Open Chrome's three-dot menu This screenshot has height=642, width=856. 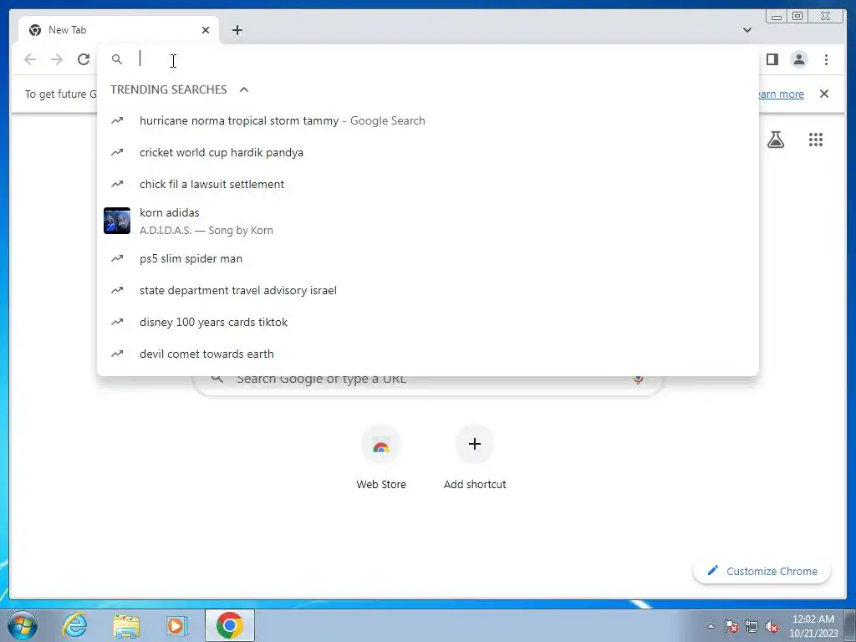pyautogui.click(x=826, y=59)
